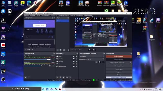Mute desktop audio channel
The image size is (163, 91).
coord(50,60)
